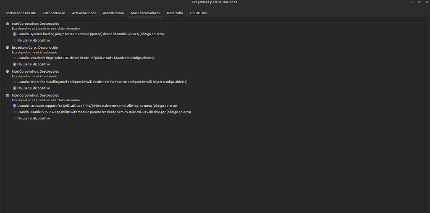
Task: Click the Broadcom Corp. device status icon
Action: (8, 47)
